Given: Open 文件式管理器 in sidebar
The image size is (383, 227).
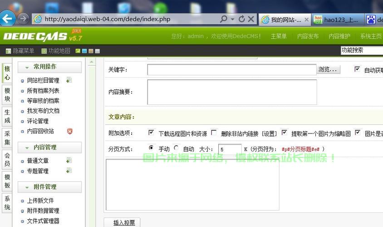Looking at the screenshot, I should coord(43,221).
